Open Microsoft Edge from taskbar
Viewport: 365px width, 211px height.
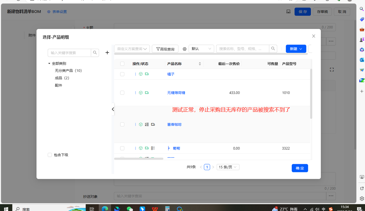point(105,209)
